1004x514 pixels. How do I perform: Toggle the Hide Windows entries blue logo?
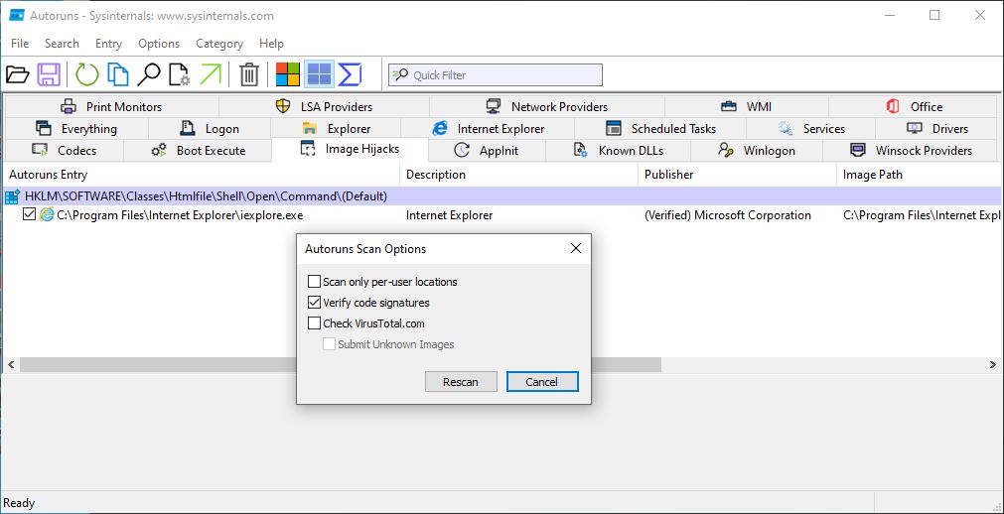coord(318,74)
